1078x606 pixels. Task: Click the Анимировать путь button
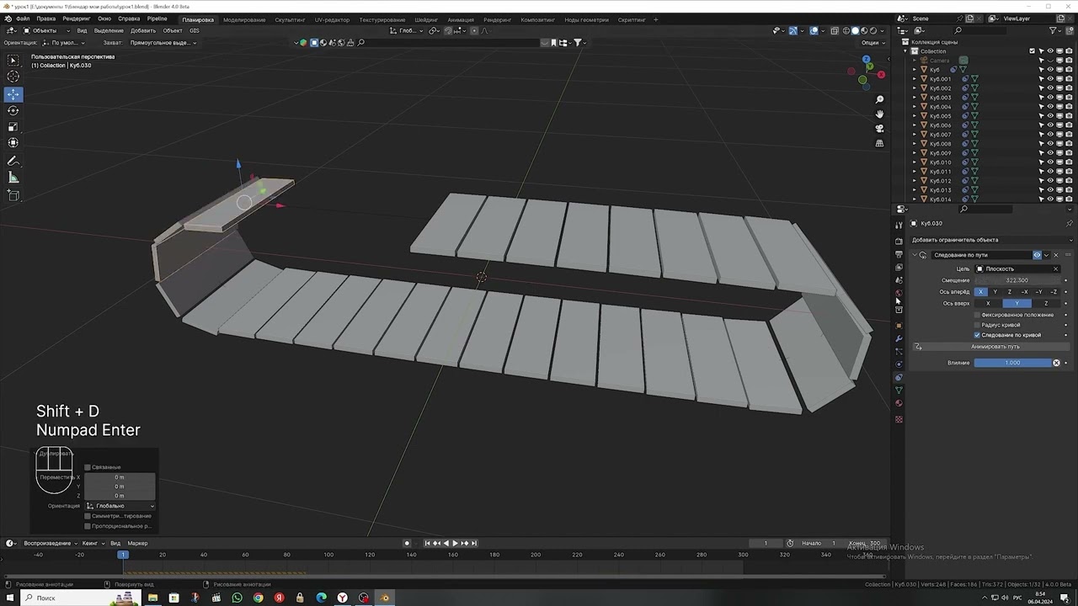click(995, 347)
